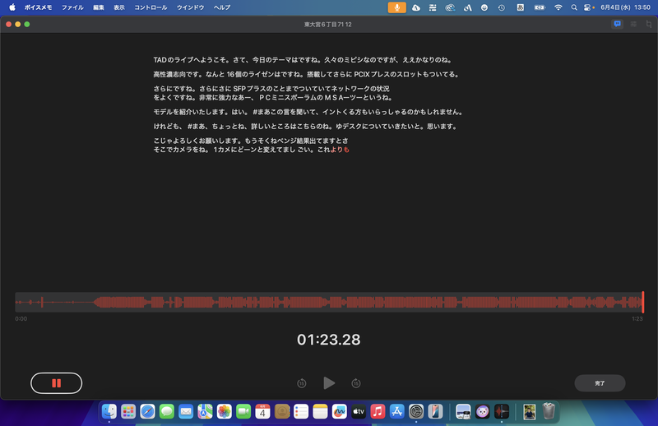Open System Settings in the Dock
The image size is (658, 426).
coord(416,411)
